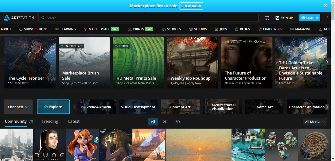Click the Blogs icon
Image resolution: width=335 pixels, height=161 pixels.
(x=237, y=29)
